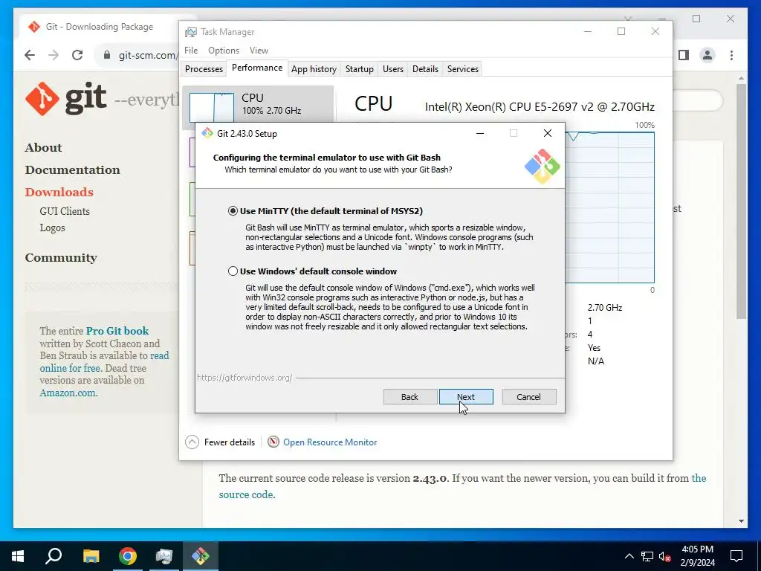This screenshot has width=761, height=571.
Task: Open Logos link in sidebar
Action: coord(52,228)
